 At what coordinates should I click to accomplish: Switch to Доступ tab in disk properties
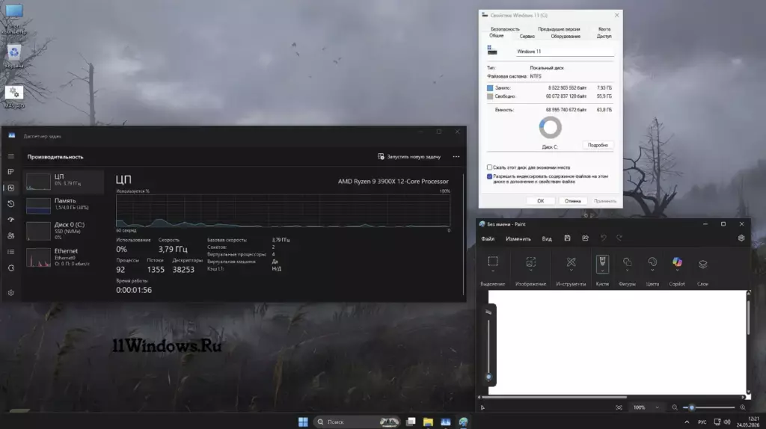[604, 36]
